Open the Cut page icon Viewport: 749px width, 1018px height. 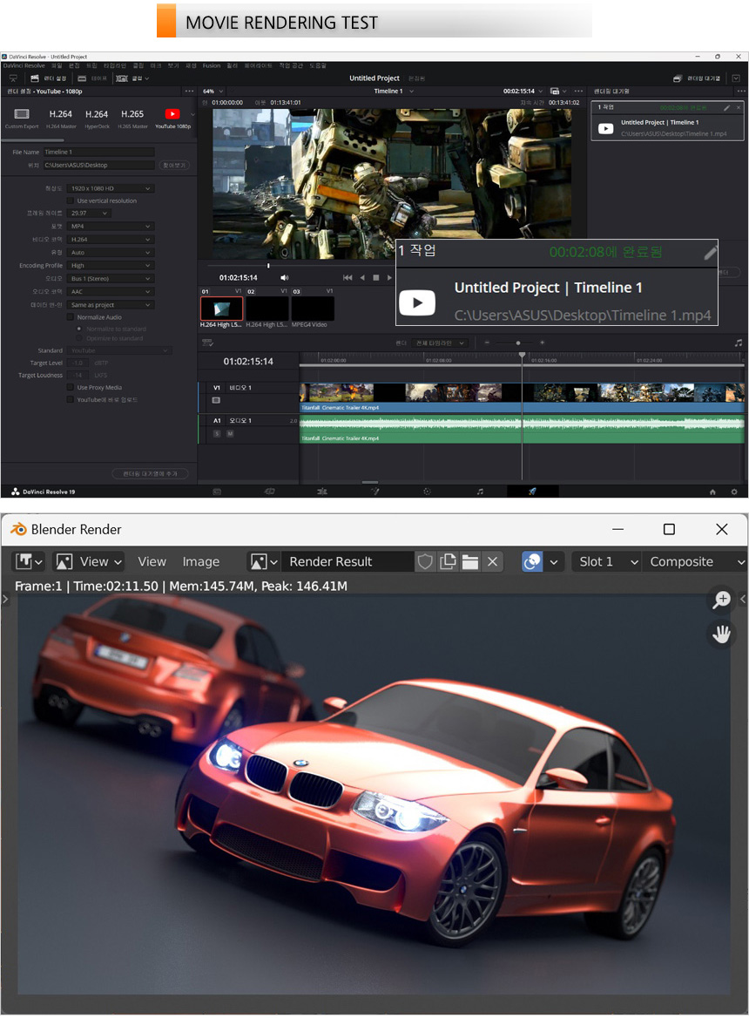tap(269, 492)
